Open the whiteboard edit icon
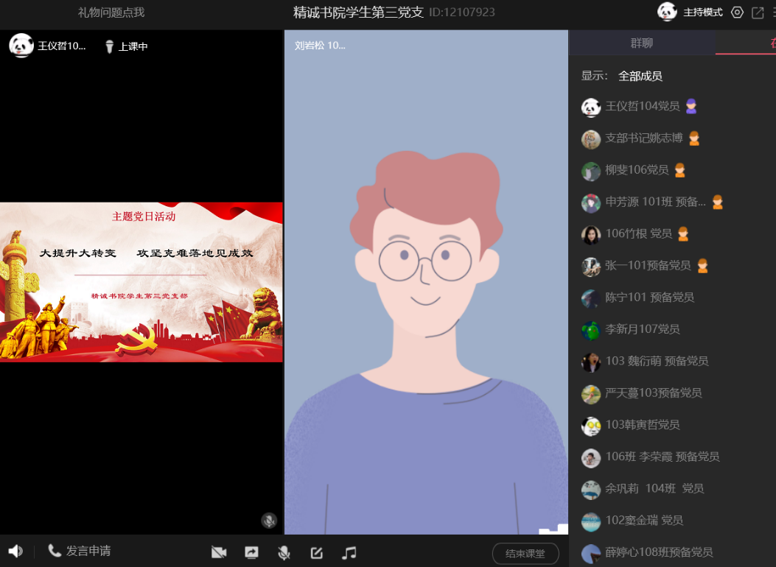Screen dimensions: 776x567 click(x=317, y=552)
